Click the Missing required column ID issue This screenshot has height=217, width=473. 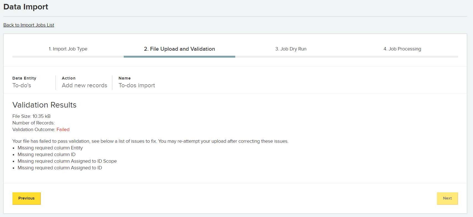(x=47, y=154)
